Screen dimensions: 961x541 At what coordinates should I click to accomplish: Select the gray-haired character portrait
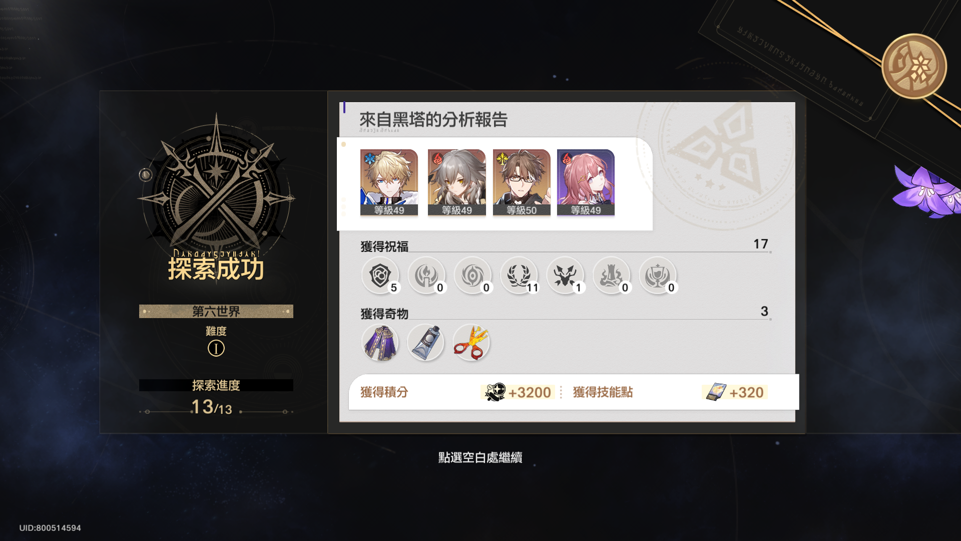click(x=456, y=183)
